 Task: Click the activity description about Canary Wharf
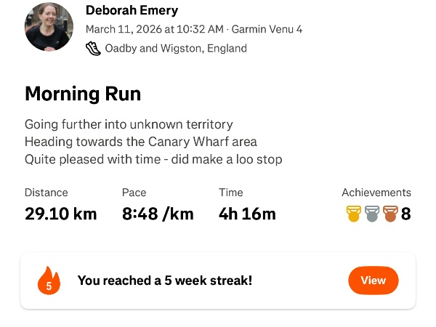coord(141,142)
